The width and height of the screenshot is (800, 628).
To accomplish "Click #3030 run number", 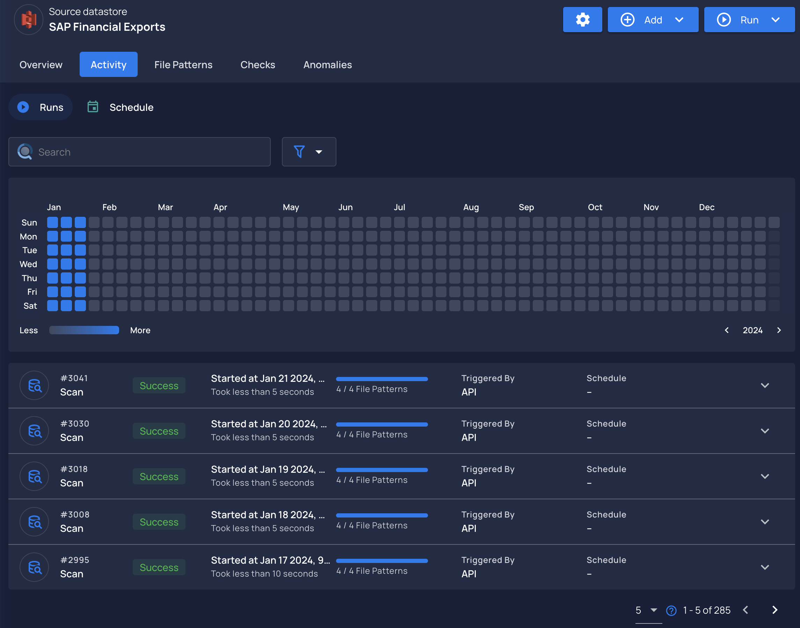I will 75,423.
